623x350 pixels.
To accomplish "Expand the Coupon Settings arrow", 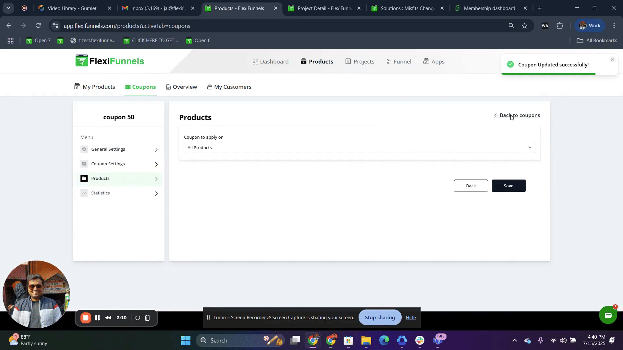I will [156, 164].
